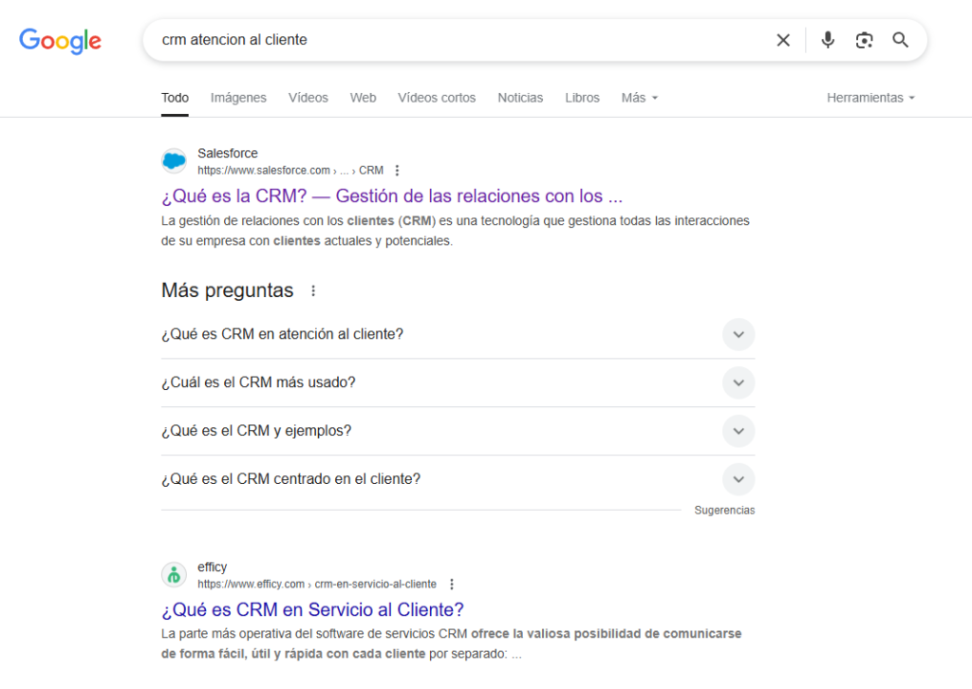Open the Más dropdown menu

(x=640, y=98)
